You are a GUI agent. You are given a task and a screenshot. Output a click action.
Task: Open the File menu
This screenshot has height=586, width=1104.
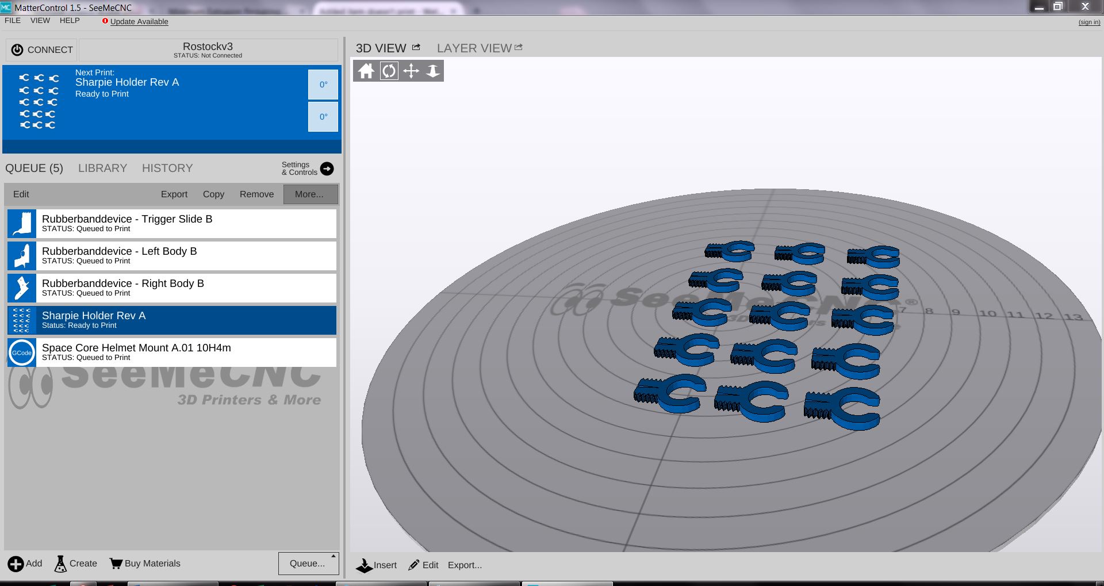coord(13,21)
